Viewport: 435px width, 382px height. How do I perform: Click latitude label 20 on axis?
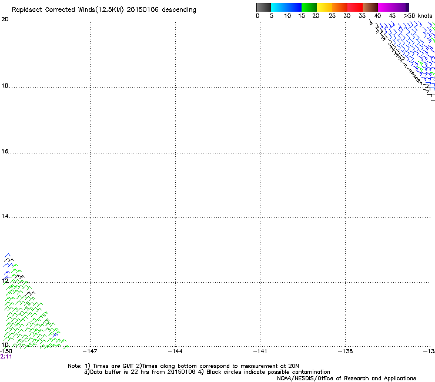5,19
